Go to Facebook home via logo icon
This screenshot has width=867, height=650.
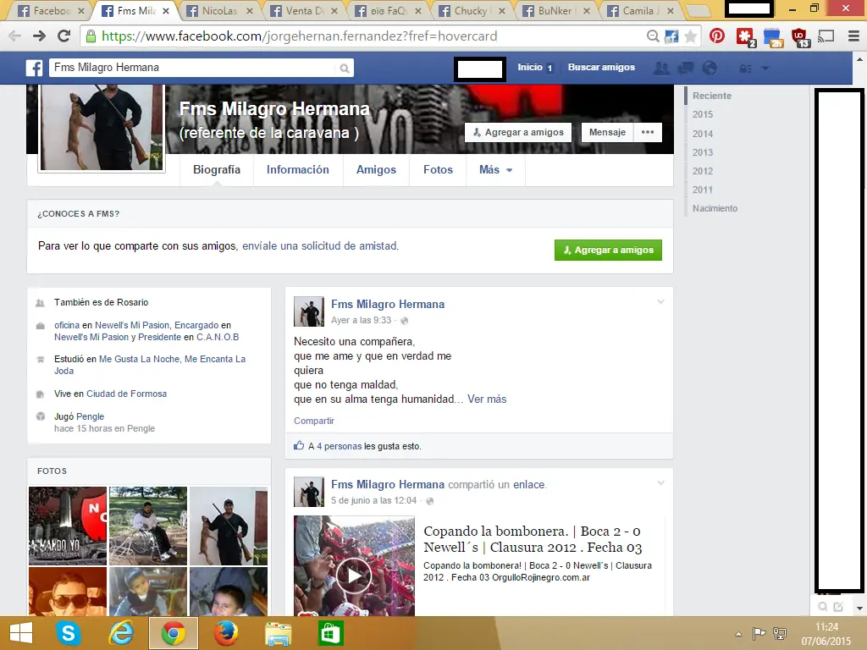click(x=34, y=68)
